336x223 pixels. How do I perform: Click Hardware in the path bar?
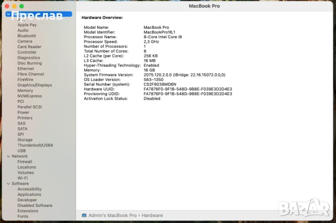(x=152, y=215)
